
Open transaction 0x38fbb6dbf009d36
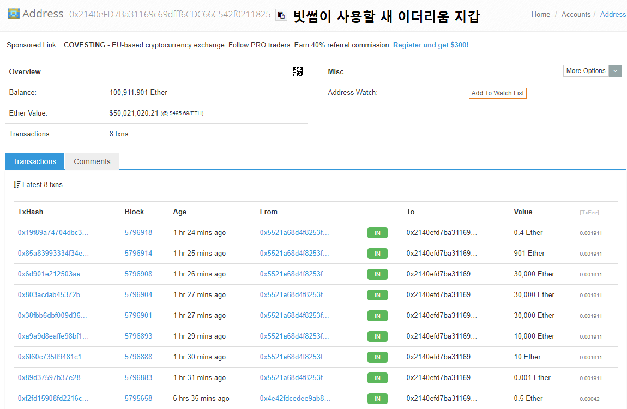(x=52, y=316)
